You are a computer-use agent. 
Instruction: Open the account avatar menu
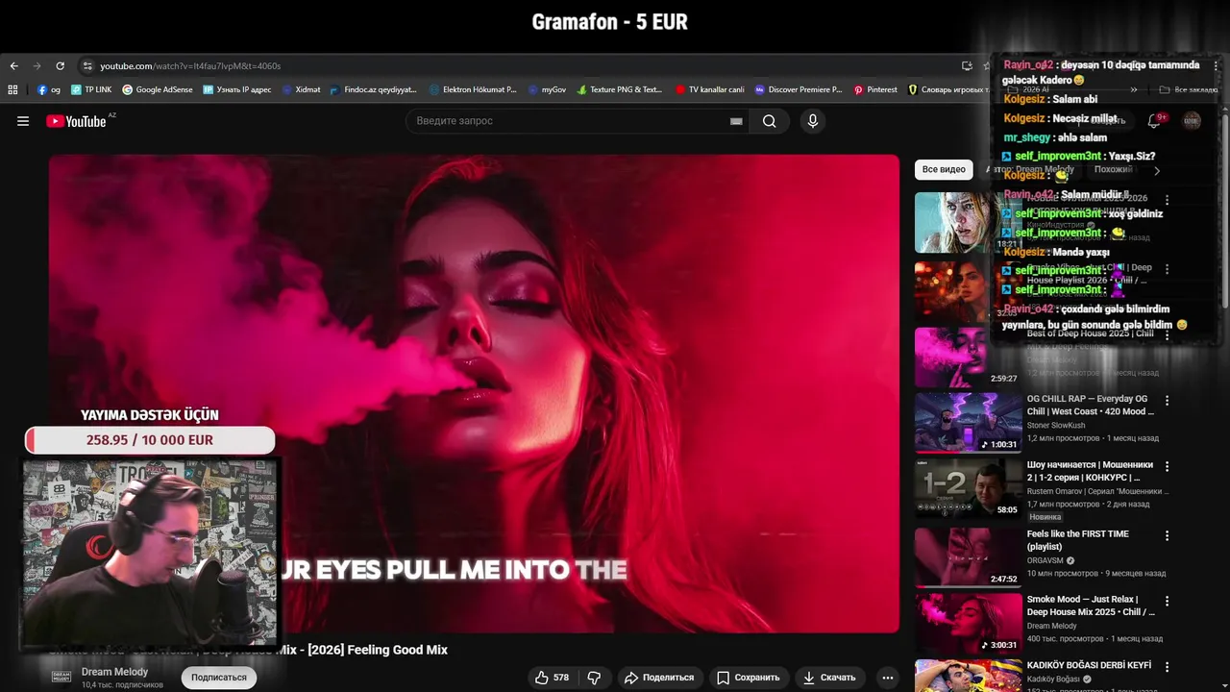tap(1192, 121)
